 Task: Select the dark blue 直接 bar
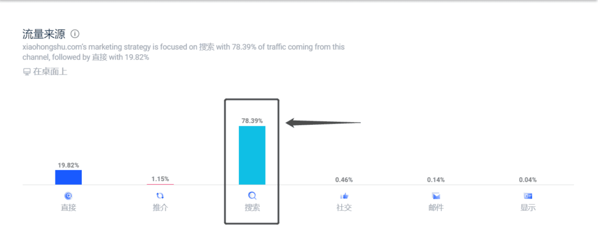68,177
